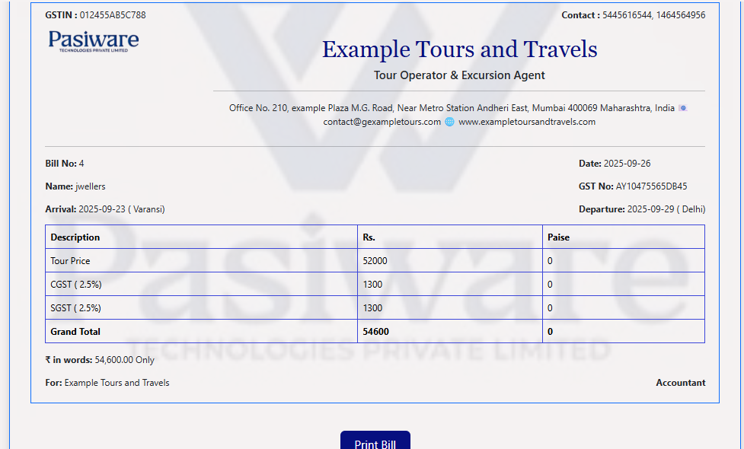Click the globe icon beside the website URL

(449, 122)
